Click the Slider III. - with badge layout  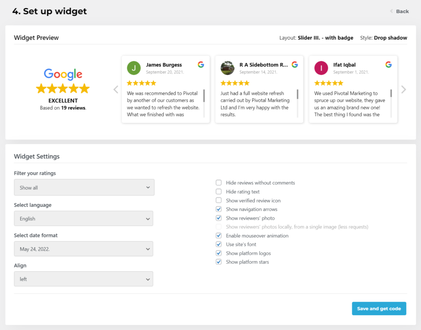pyautogui.click(x=326, y=38)
